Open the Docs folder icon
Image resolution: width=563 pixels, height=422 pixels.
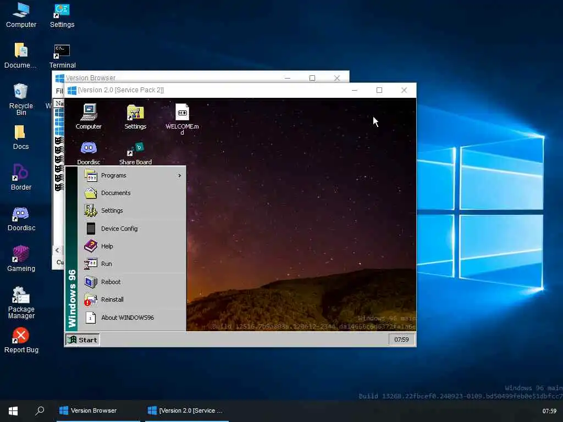(20, 137)
